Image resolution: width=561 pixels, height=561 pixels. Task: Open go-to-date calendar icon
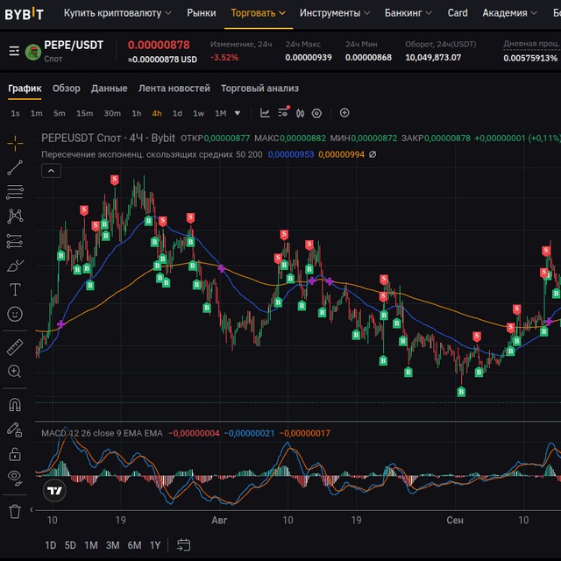click(x=183, y=545)
